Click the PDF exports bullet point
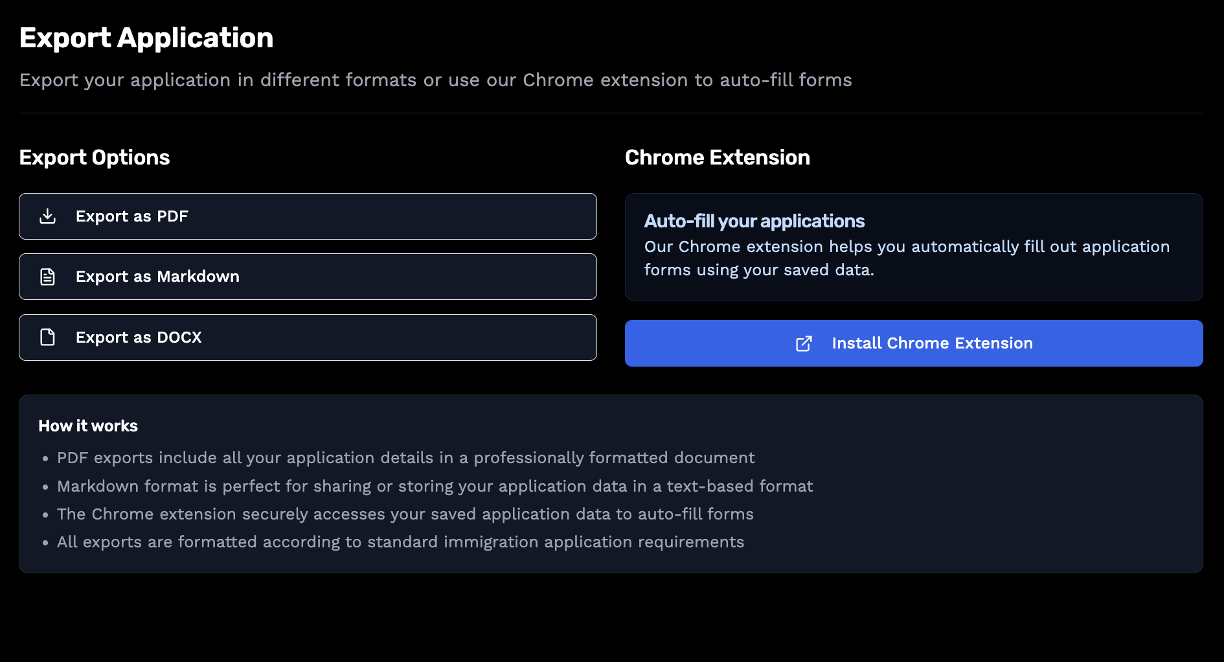 click(x=405, y=457)
